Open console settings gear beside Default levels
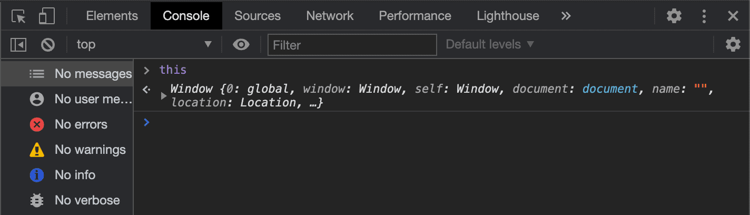750x215 pixels. 733,45
